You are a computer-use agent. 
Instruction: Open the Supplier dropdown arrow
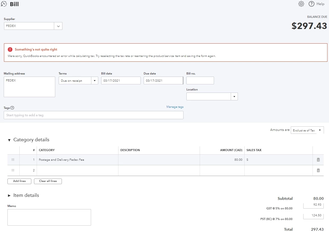58,26
